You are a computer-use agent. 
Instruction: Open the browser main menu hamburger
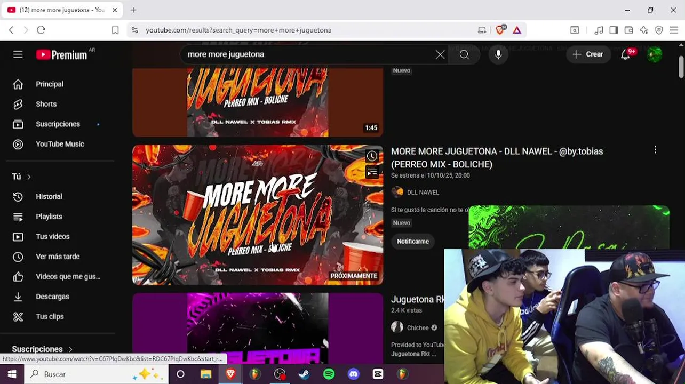tap(674, 30)
